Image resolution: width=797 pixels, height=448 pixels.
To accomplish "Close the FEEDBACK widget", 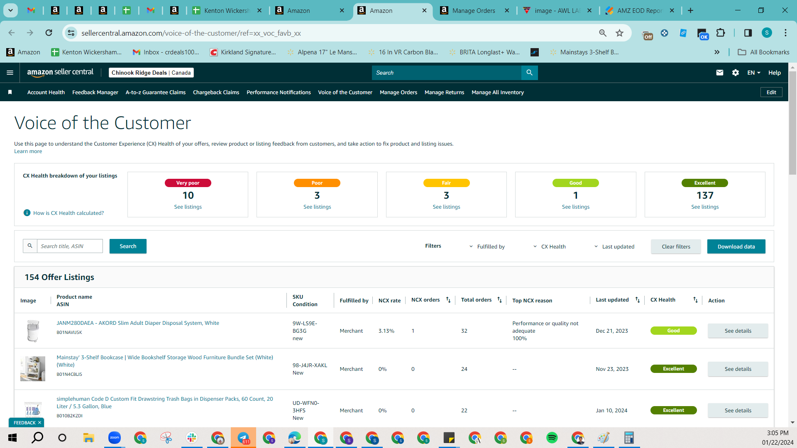I will tap(39, 422).
